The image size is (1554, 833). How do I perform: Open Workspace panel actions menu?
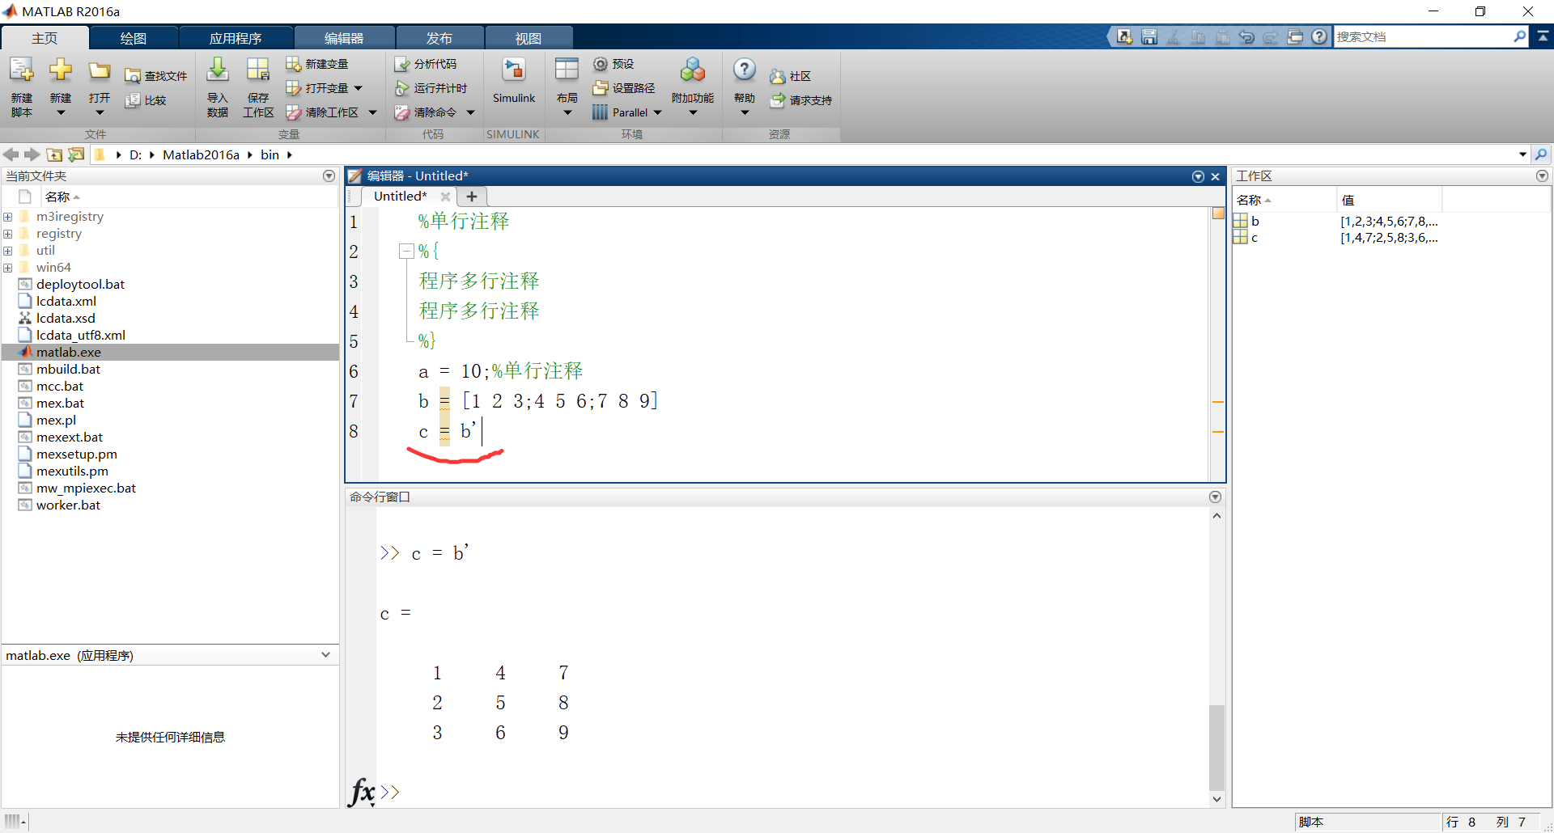1542,175
